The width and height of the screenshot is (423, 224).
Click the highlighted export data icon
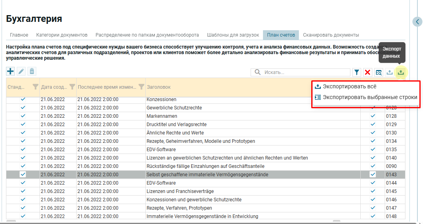point(401,72)
